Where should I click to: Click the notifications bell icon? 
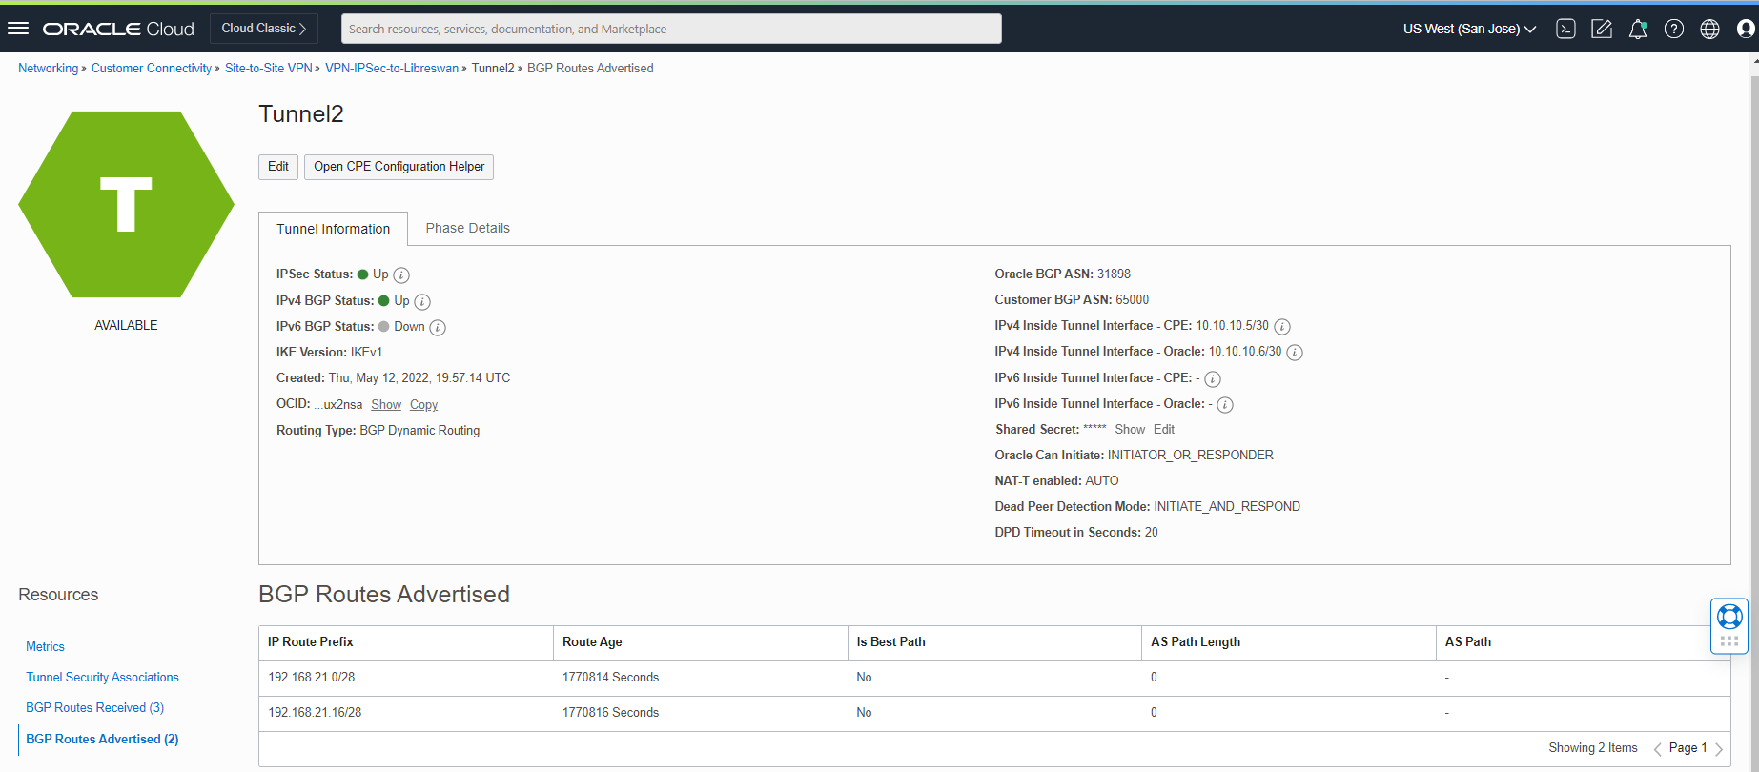1638,29
